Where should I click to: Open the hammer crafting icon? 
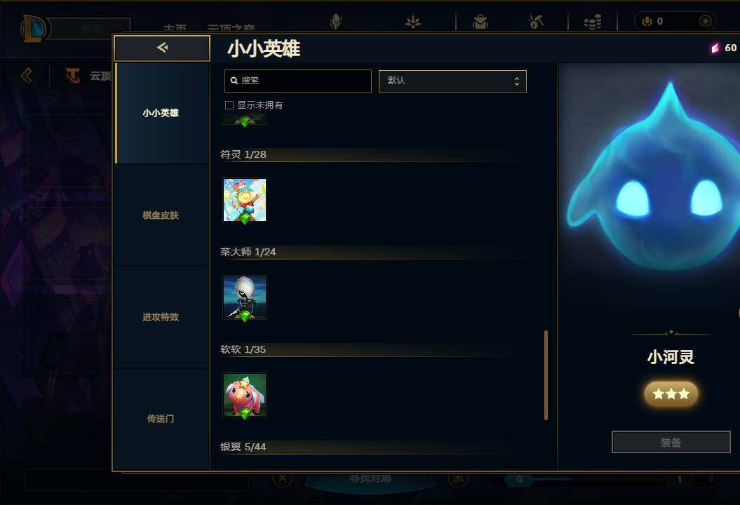pos(536,22)
